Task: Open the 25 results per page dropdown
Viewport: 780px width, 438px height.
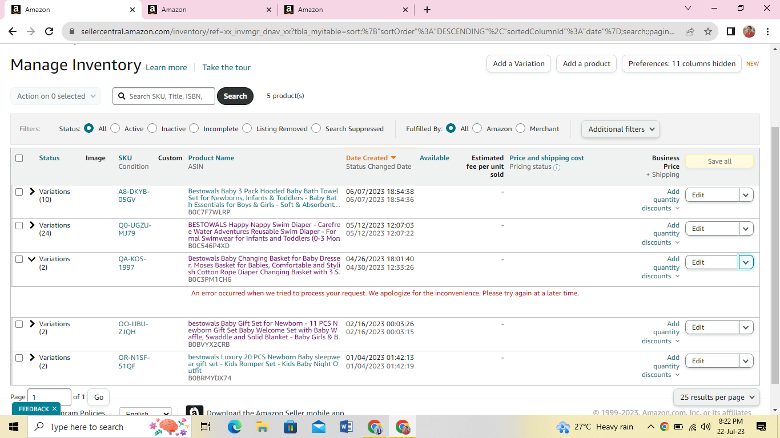Action: pyautogui.click(x=717, y=397)
